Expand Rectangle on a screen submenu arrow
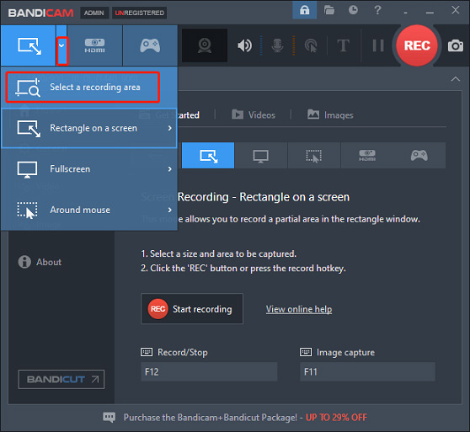This screenshot has height=432, width=470. [170, 128]
